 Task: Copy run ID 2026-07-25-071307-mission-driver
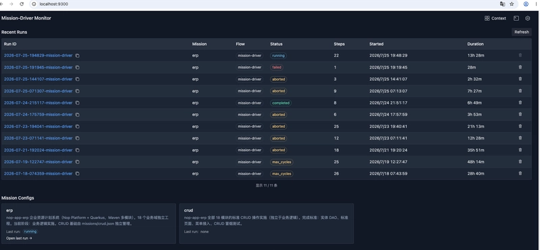click(78, 91)
